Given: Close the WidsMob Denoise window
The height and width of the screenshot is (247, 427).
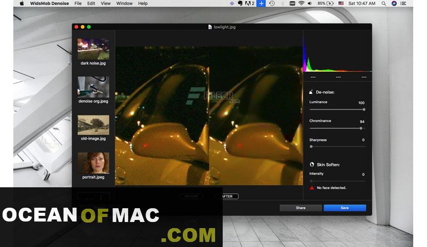Looking at the screenshot, I should click(77, 27).
